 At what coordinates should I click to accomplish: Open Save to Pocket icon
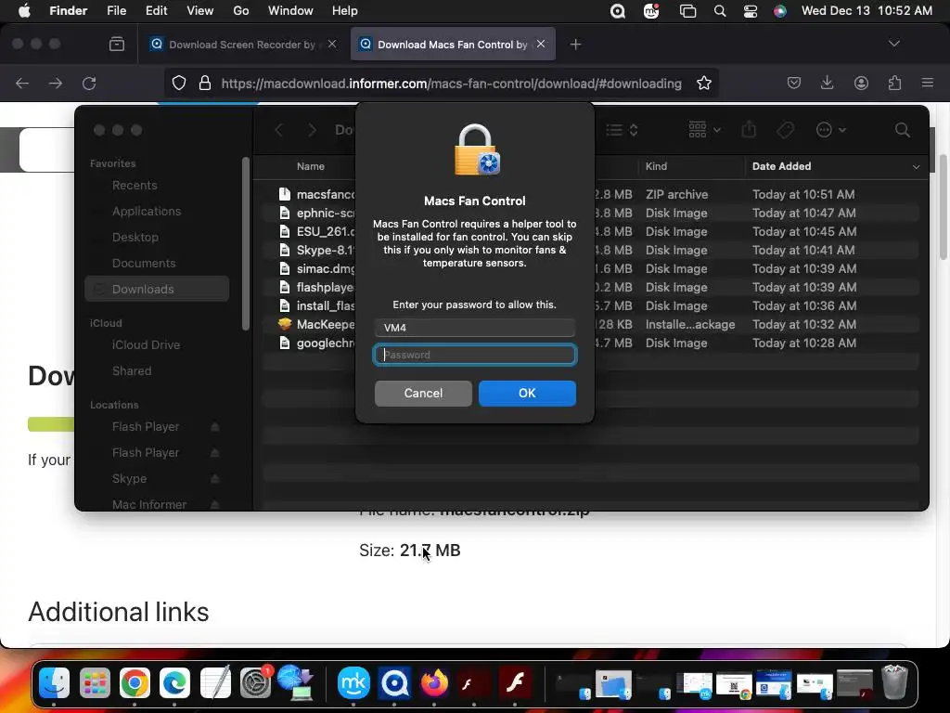point(794,83)
